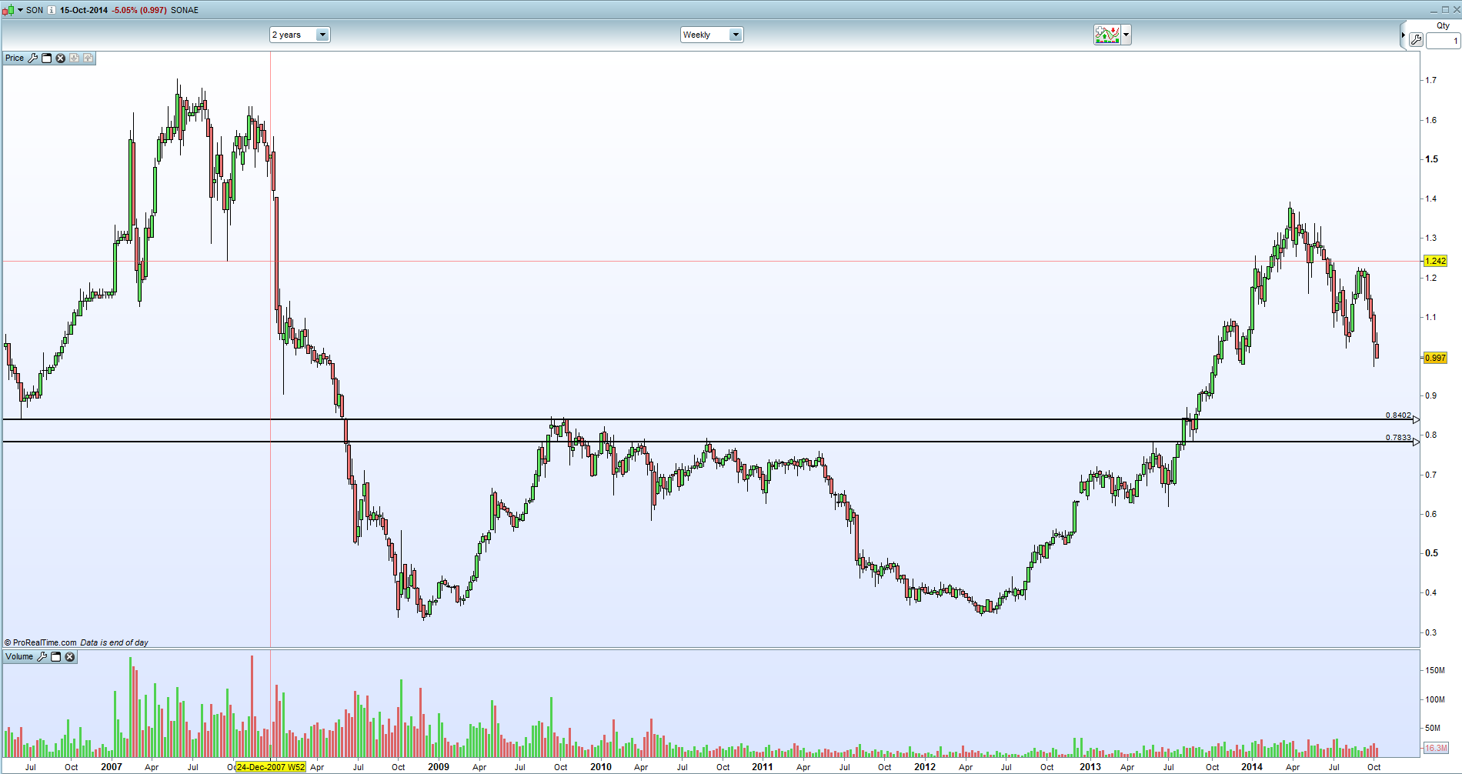Click the 16.3M volume value label
The width and height of the screenshot is (1462, 774).
pyautogui.click(x=1436, y=748)
